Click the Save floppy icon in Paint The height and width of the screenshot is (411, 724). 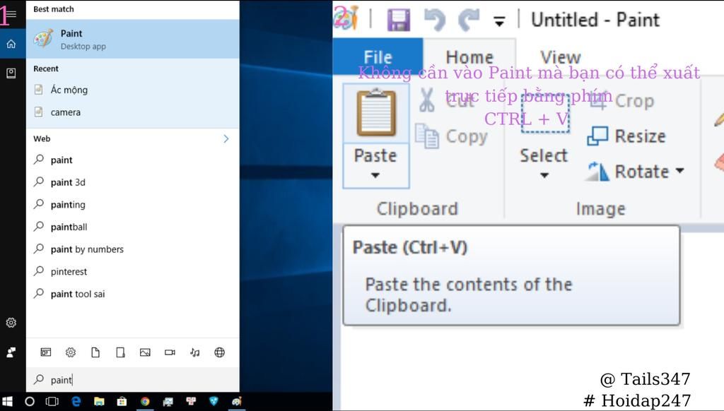point(399,20)
